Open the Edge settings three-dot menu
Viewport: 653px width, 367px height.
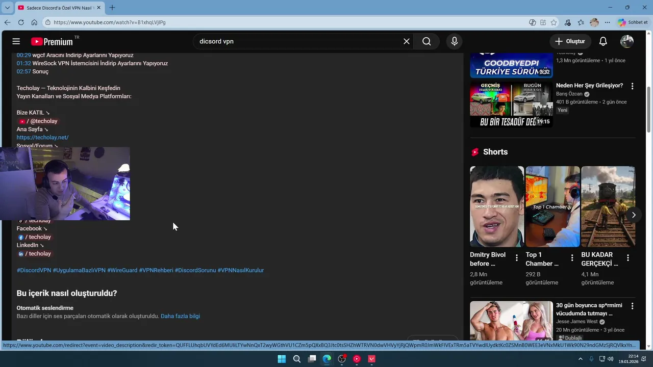tap(607, 22)
